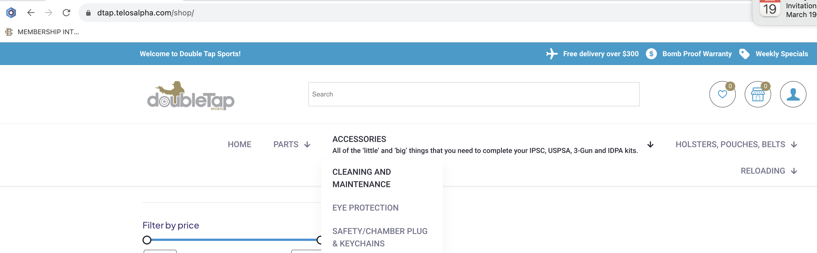The image size is (817, 253).
Task: Open the wishlist heart icon
Action: [x=722, y=94]
